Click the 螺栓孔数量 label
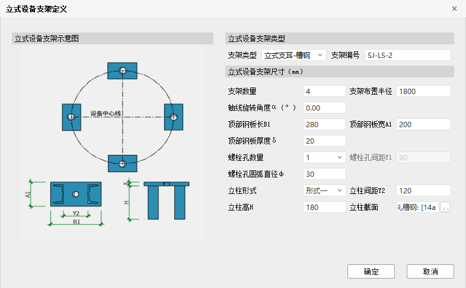466x288 pixels. coord(246,158)
